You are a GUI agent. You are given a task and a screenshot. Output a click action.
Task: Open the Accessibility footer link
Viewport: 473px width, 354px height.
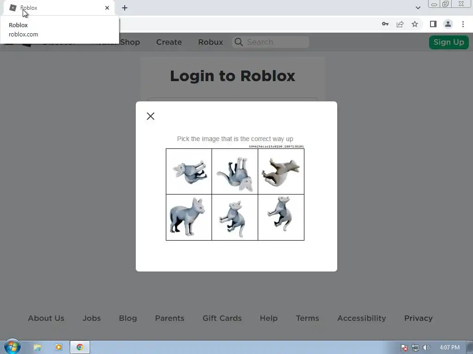pyautogui.click(x=362, y=318)
